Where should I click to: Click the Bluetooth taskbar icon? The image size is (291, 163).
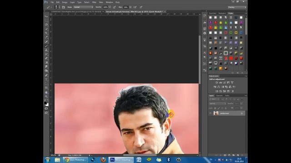169,160
